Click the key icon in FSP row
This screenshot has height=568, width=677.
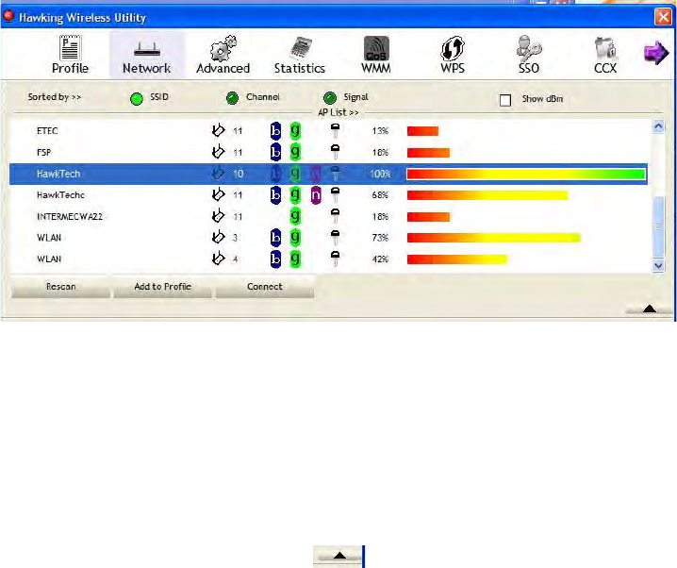[x=335, y=152]
